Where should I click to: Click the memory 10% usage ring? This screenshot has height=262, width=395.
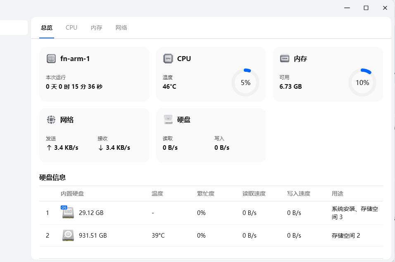point(362,83)
